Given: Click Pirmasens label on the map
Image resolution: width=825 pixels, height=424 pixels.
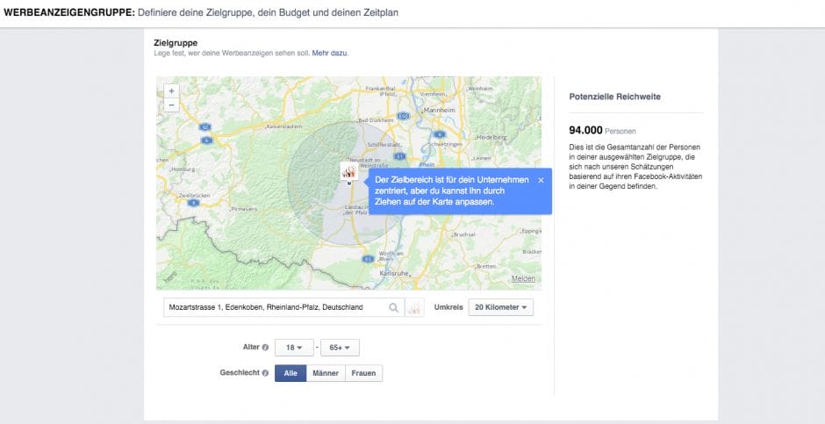Looking at the screenshot, I should 244,209.
